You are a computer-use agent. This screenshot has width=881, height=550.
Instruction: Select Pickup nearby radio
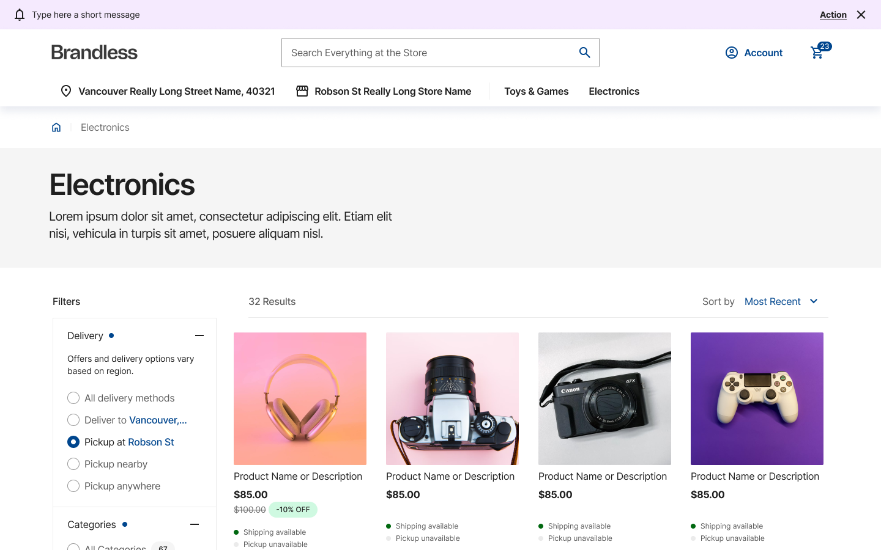(73, 464)
